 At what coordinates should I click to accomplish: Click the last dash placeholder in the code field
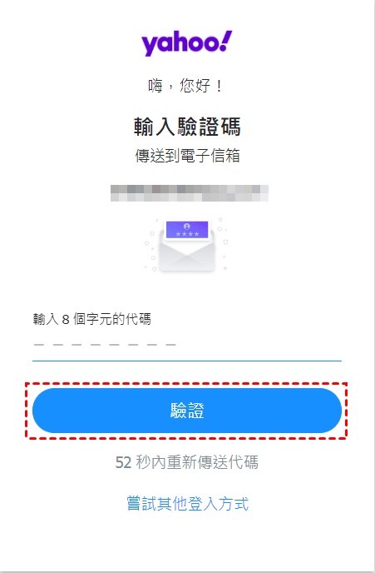[x=170, y=345]
